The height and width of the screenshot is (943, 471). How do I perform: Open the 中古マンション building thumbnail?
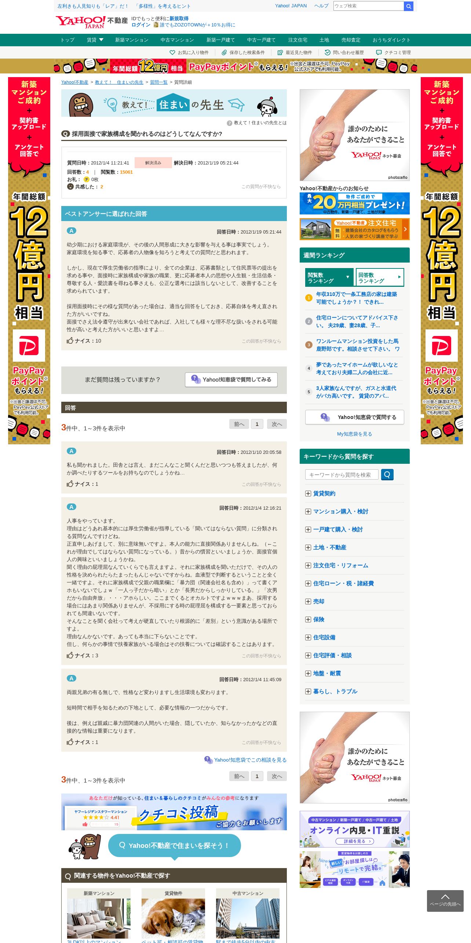coord(248,918)
